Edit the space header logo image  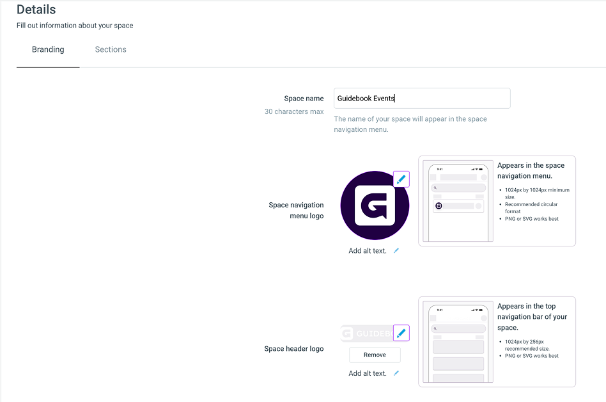401,333
